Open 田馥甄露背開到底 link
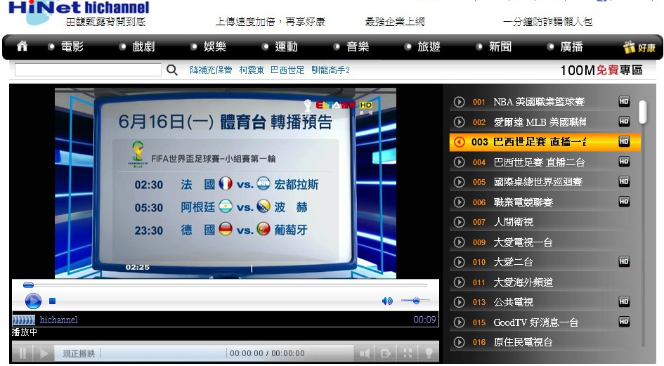The width and height of the screenshot is (664, 366). tap(106, 22)
